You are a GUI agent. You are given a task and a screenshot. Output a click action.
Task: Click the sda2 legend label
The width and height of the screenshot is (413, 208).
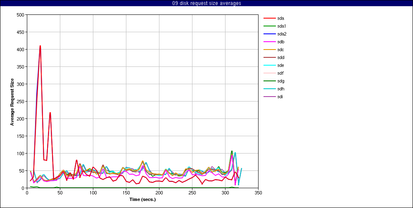[x=282, y=34]
